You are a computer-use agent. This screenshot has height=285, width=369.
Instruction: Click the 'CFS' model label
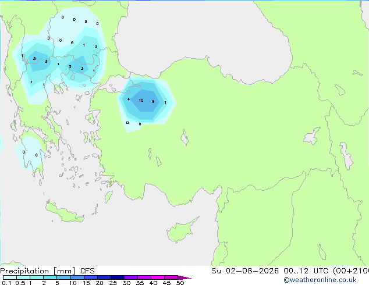click(x=87, y=271)
